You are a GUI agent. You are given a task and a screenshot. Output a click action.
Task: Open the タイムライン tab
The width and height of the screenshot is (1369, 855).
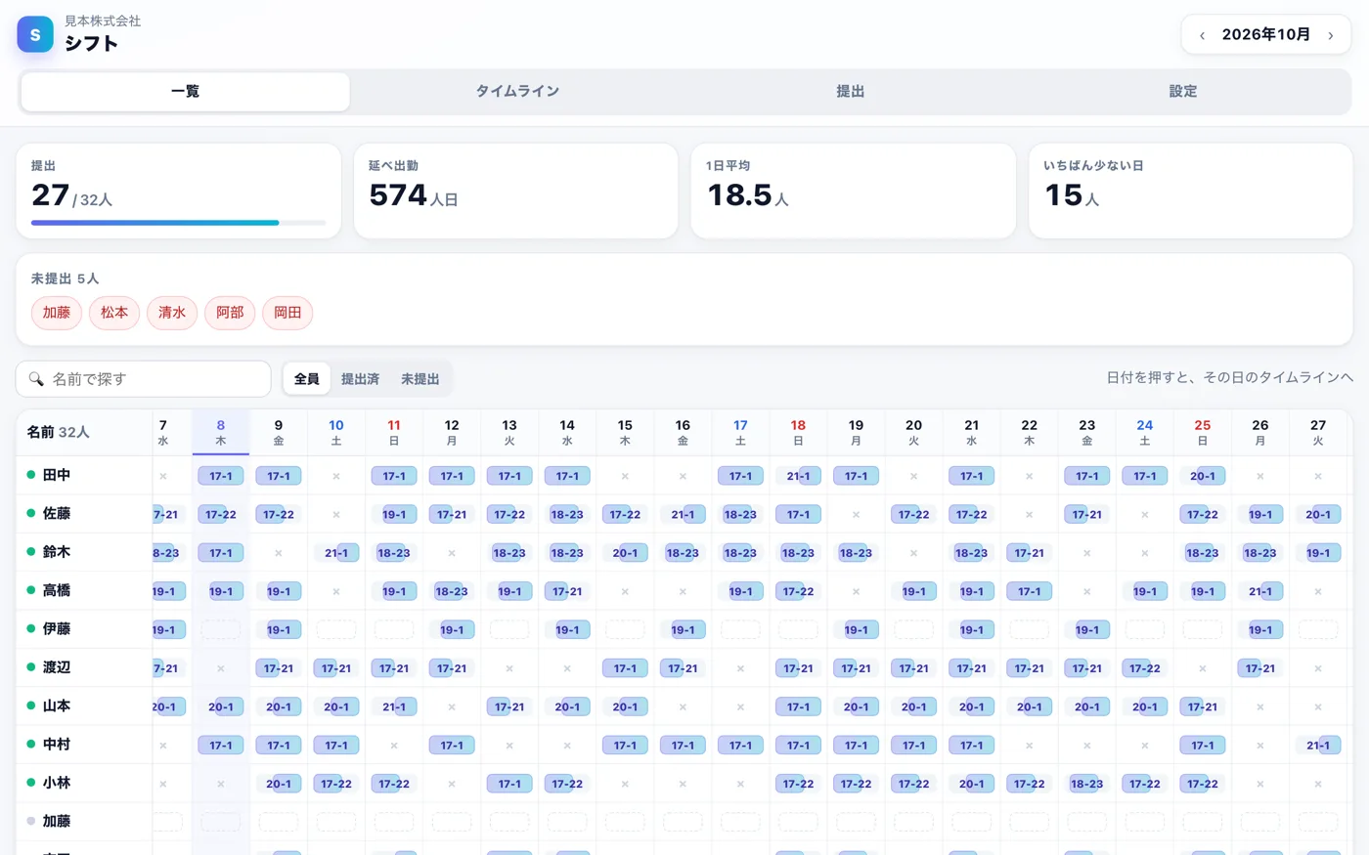pos(517,92)
